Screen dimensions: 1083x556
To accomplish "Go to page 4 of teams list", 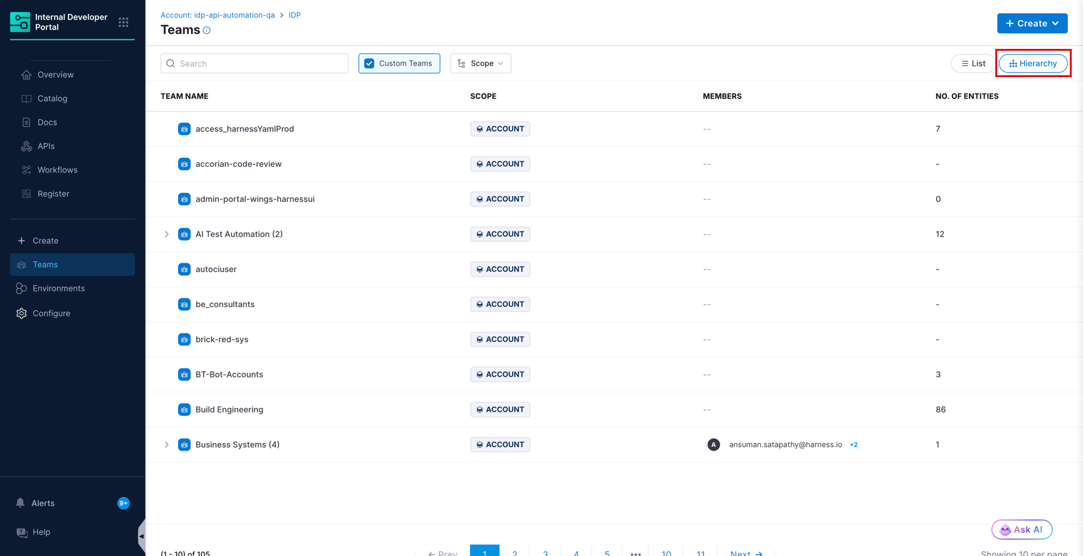I will point(576,552).
